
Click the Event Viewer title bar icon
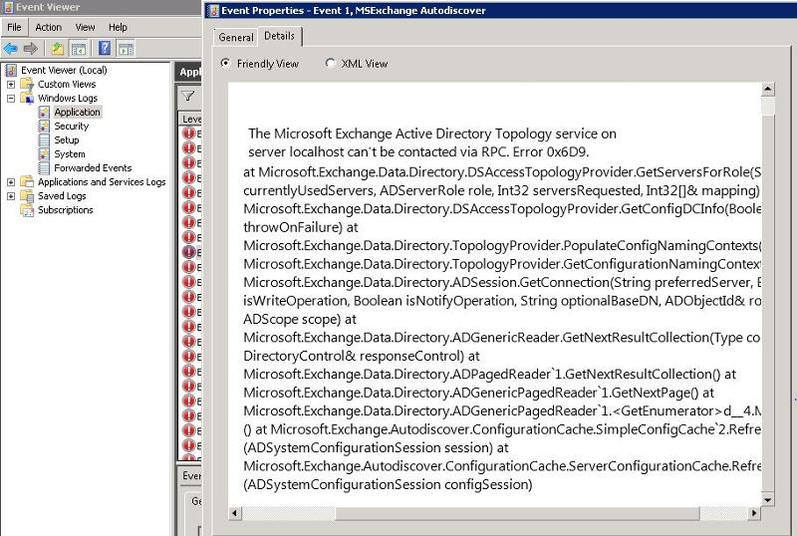pyautogui.click(x=7, y=7)
